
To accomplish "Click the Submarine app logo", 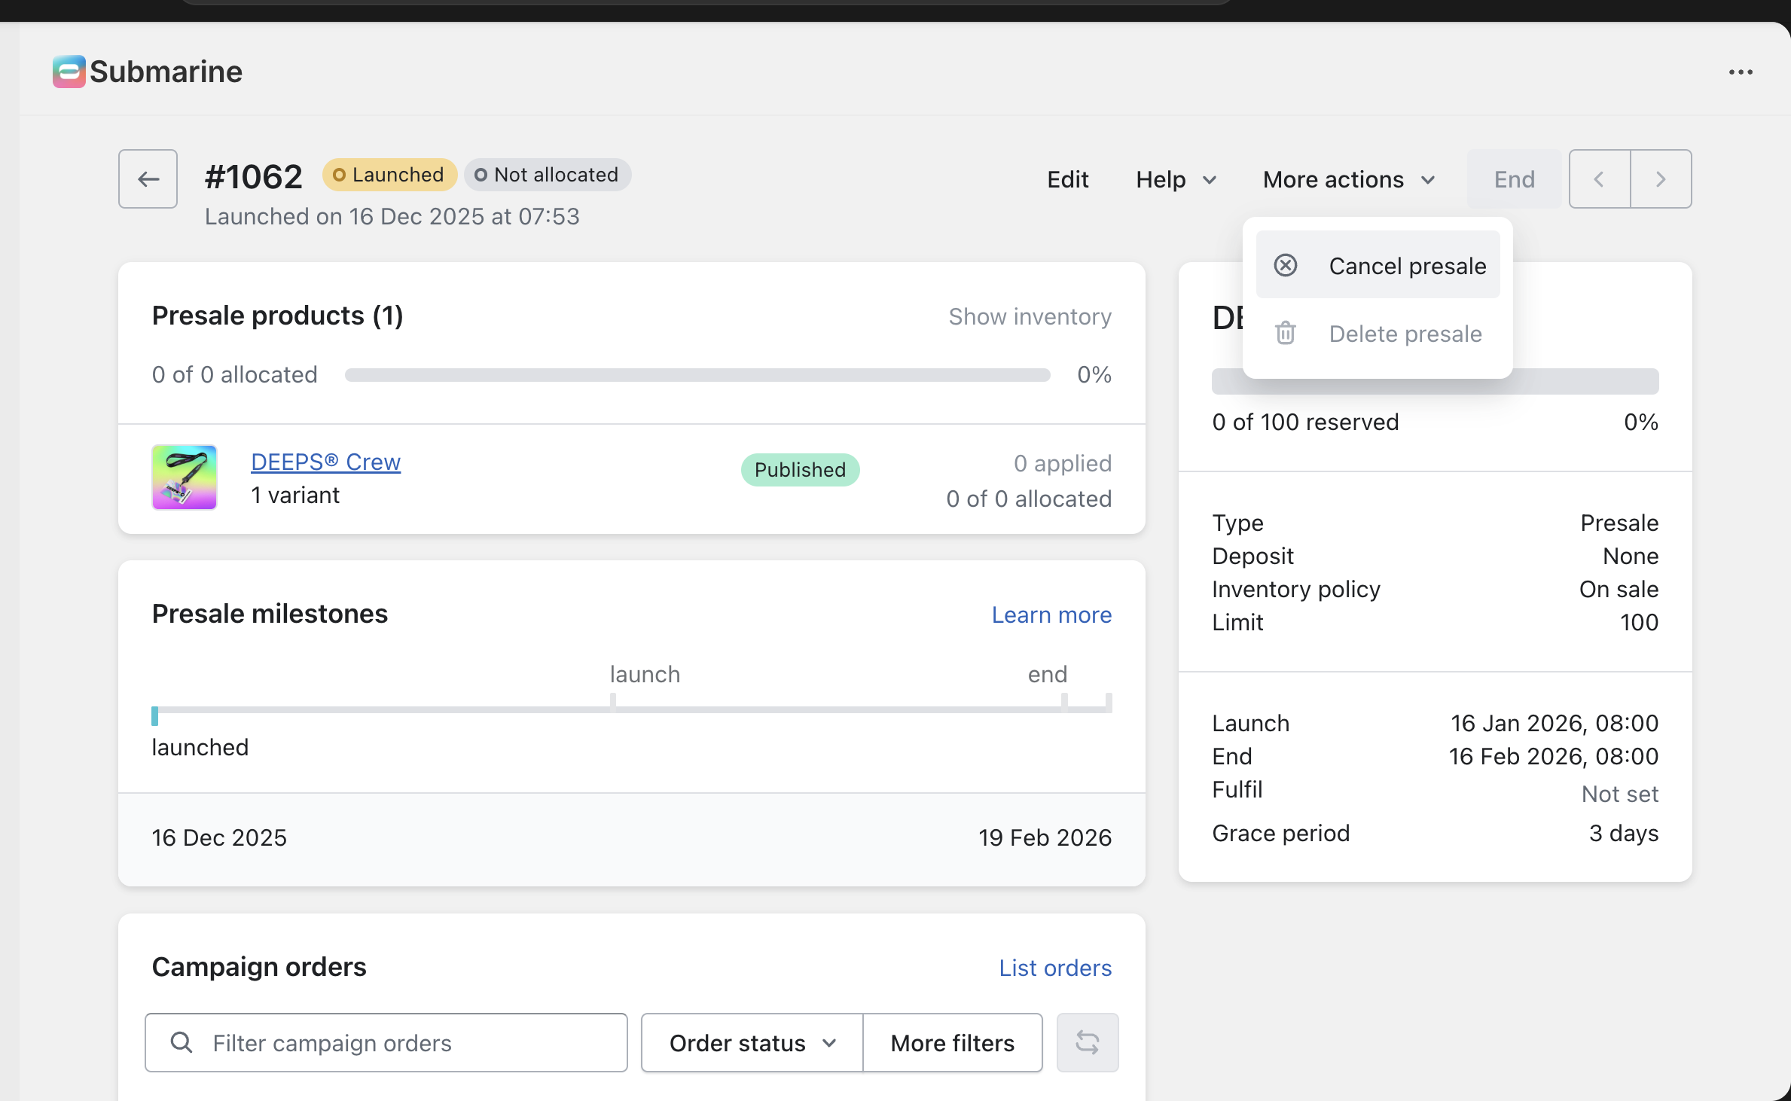I will 69,72.
